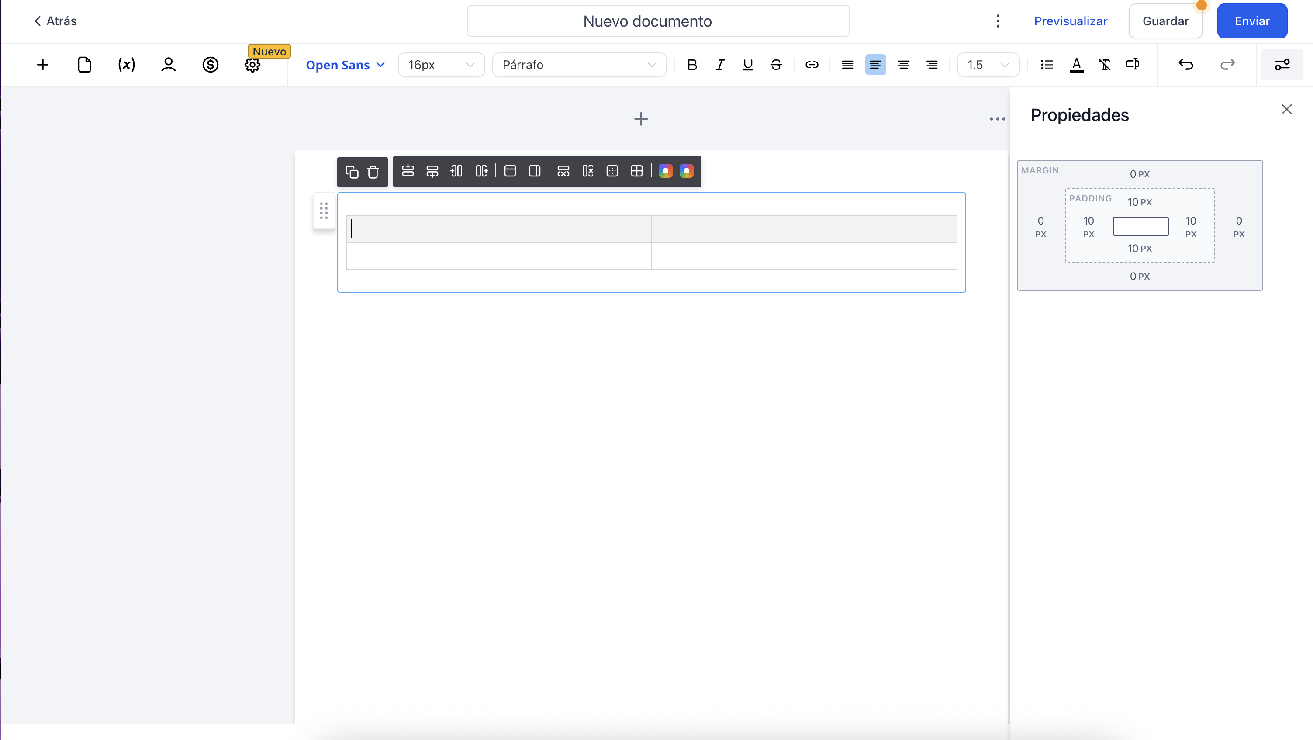Open the Open Sans font dropdown

(x=345, y=65)
